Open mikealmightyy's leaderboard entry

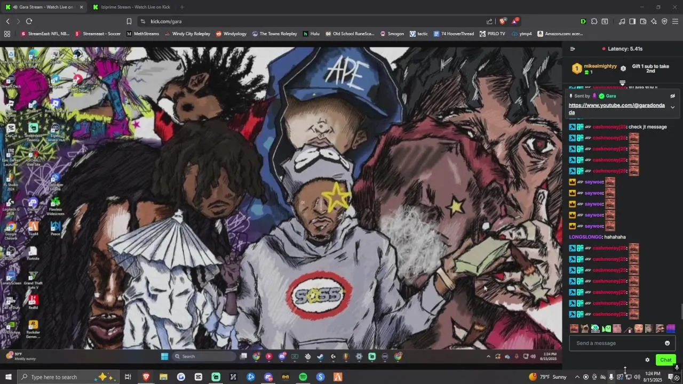[594, 69]
